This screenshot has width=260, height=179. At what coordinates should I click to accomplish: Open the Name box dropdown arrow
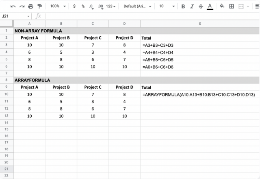click(28, 16)
